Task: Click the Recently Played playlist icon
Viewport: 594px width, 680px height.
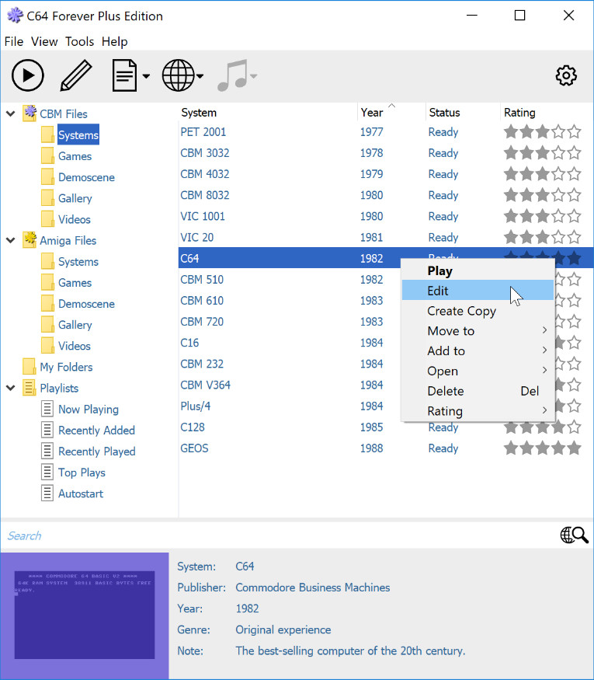Action: click(x=47, y=451)
